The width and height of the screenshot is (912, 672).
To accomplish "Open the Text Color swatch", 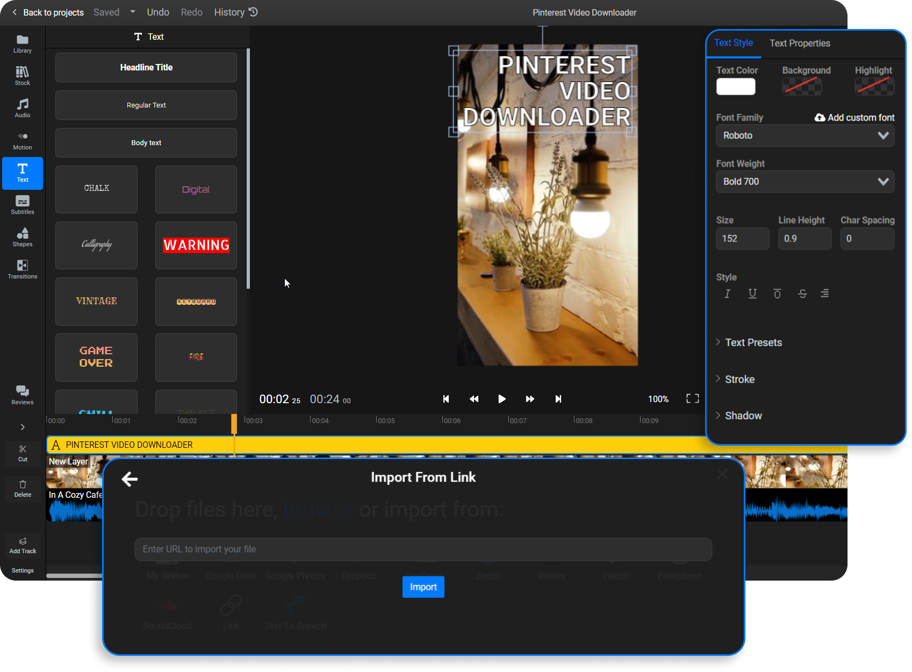I will tap(735, 87).
